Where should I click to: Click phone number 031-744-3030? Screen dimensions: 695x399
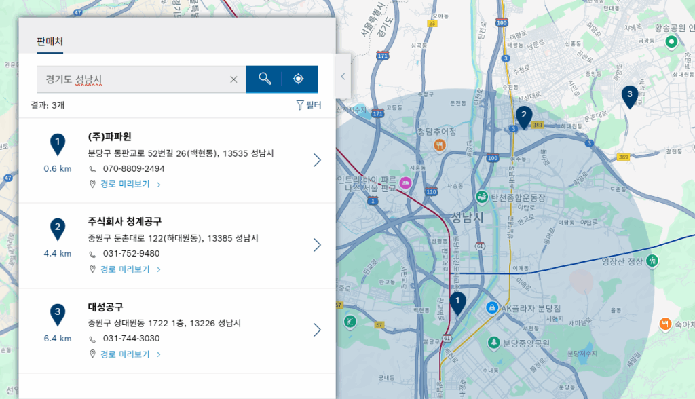[131, 338]
